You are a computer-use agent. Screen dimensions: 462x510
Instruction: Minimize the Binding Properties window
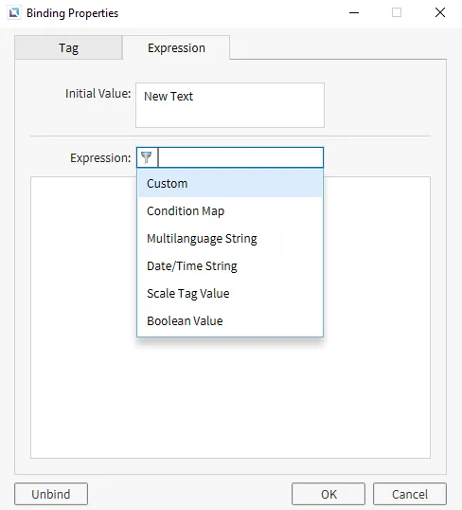point(354,12)
